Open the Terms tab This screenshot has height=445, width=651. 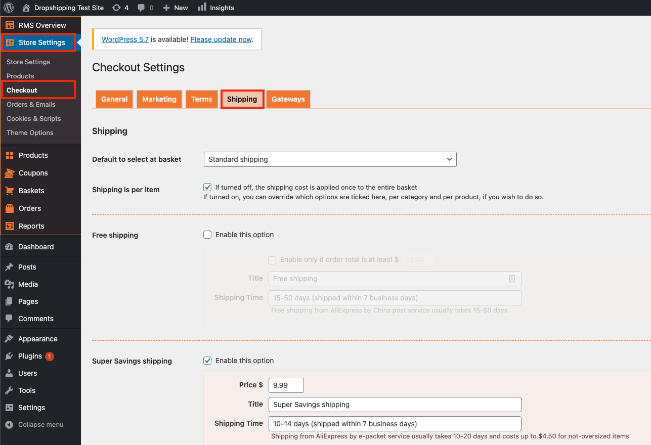pos(202,99)
